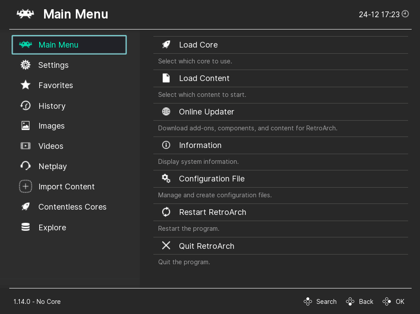The image size is (420, 314).
Task: Click the Netplay headset icon
Action: pos(26,166)
